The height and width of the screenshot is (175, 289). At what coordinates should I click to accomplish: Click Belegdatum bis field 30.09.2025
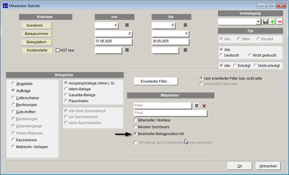click(x=170, y=41)
